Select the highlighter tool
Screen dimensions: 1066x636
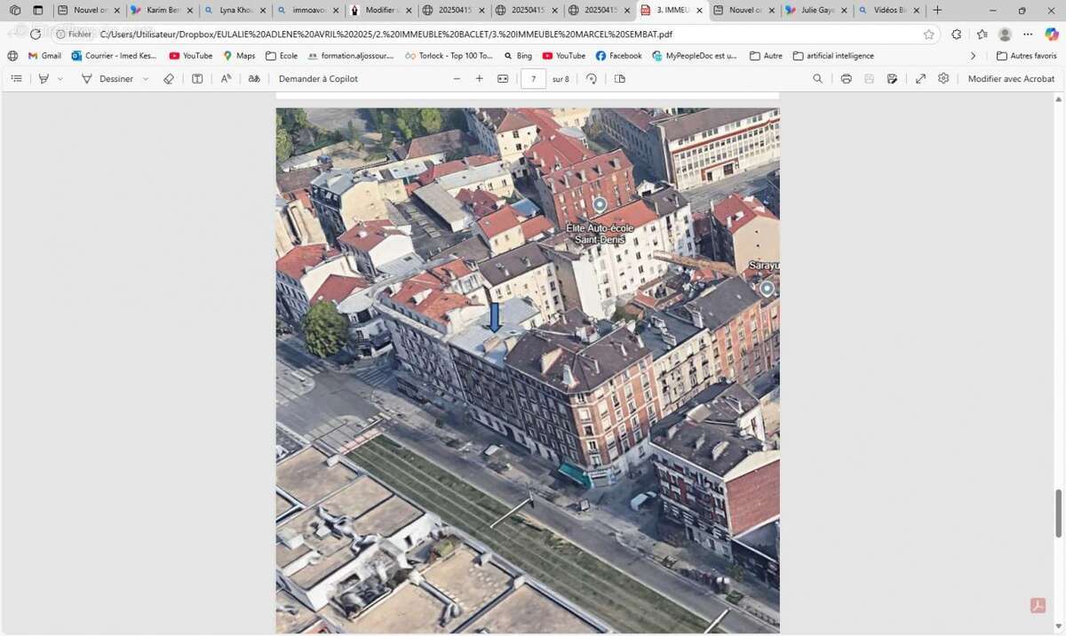(43, 78)
